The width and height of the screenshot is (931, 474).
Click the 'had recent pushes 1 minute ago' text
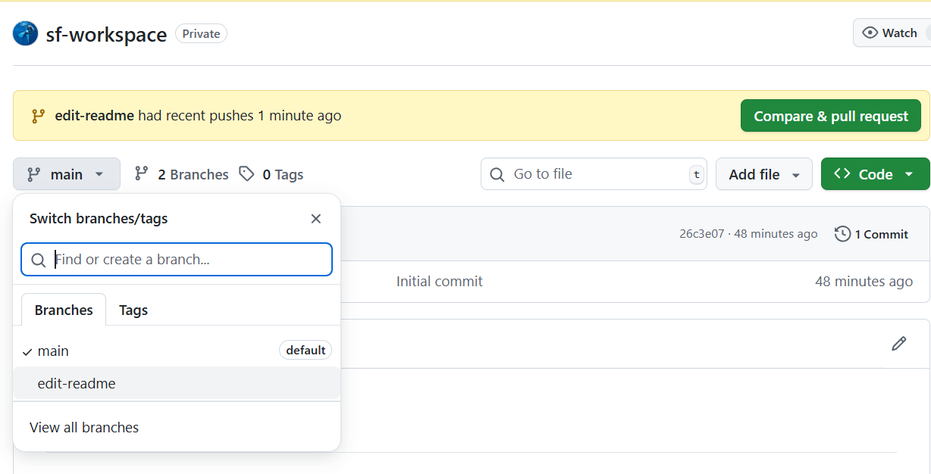pyautogui.click(x=240, y=116)
